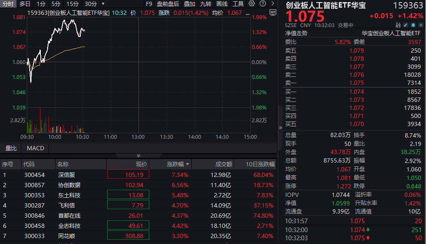Viewport: 426px width, 244px height.
Task: Toggle 九转 indicator on chart
Action: click(206, 4)
